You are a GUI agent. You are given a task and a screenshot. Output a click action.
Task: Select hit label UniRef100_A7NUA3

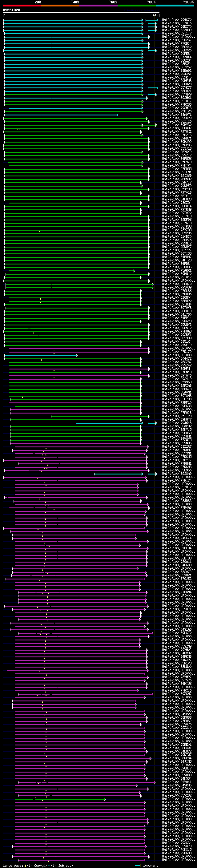point(177,332)
